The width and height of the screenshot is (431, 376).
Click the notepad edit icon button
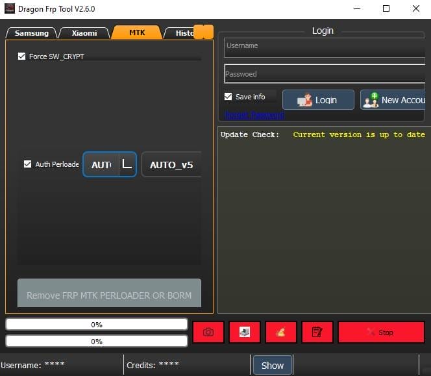click(317, 332)
